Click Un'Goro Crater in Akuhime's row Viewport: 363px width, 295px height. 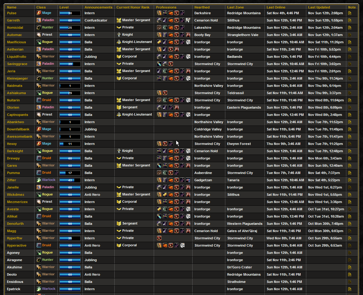(x=239, y=267)
